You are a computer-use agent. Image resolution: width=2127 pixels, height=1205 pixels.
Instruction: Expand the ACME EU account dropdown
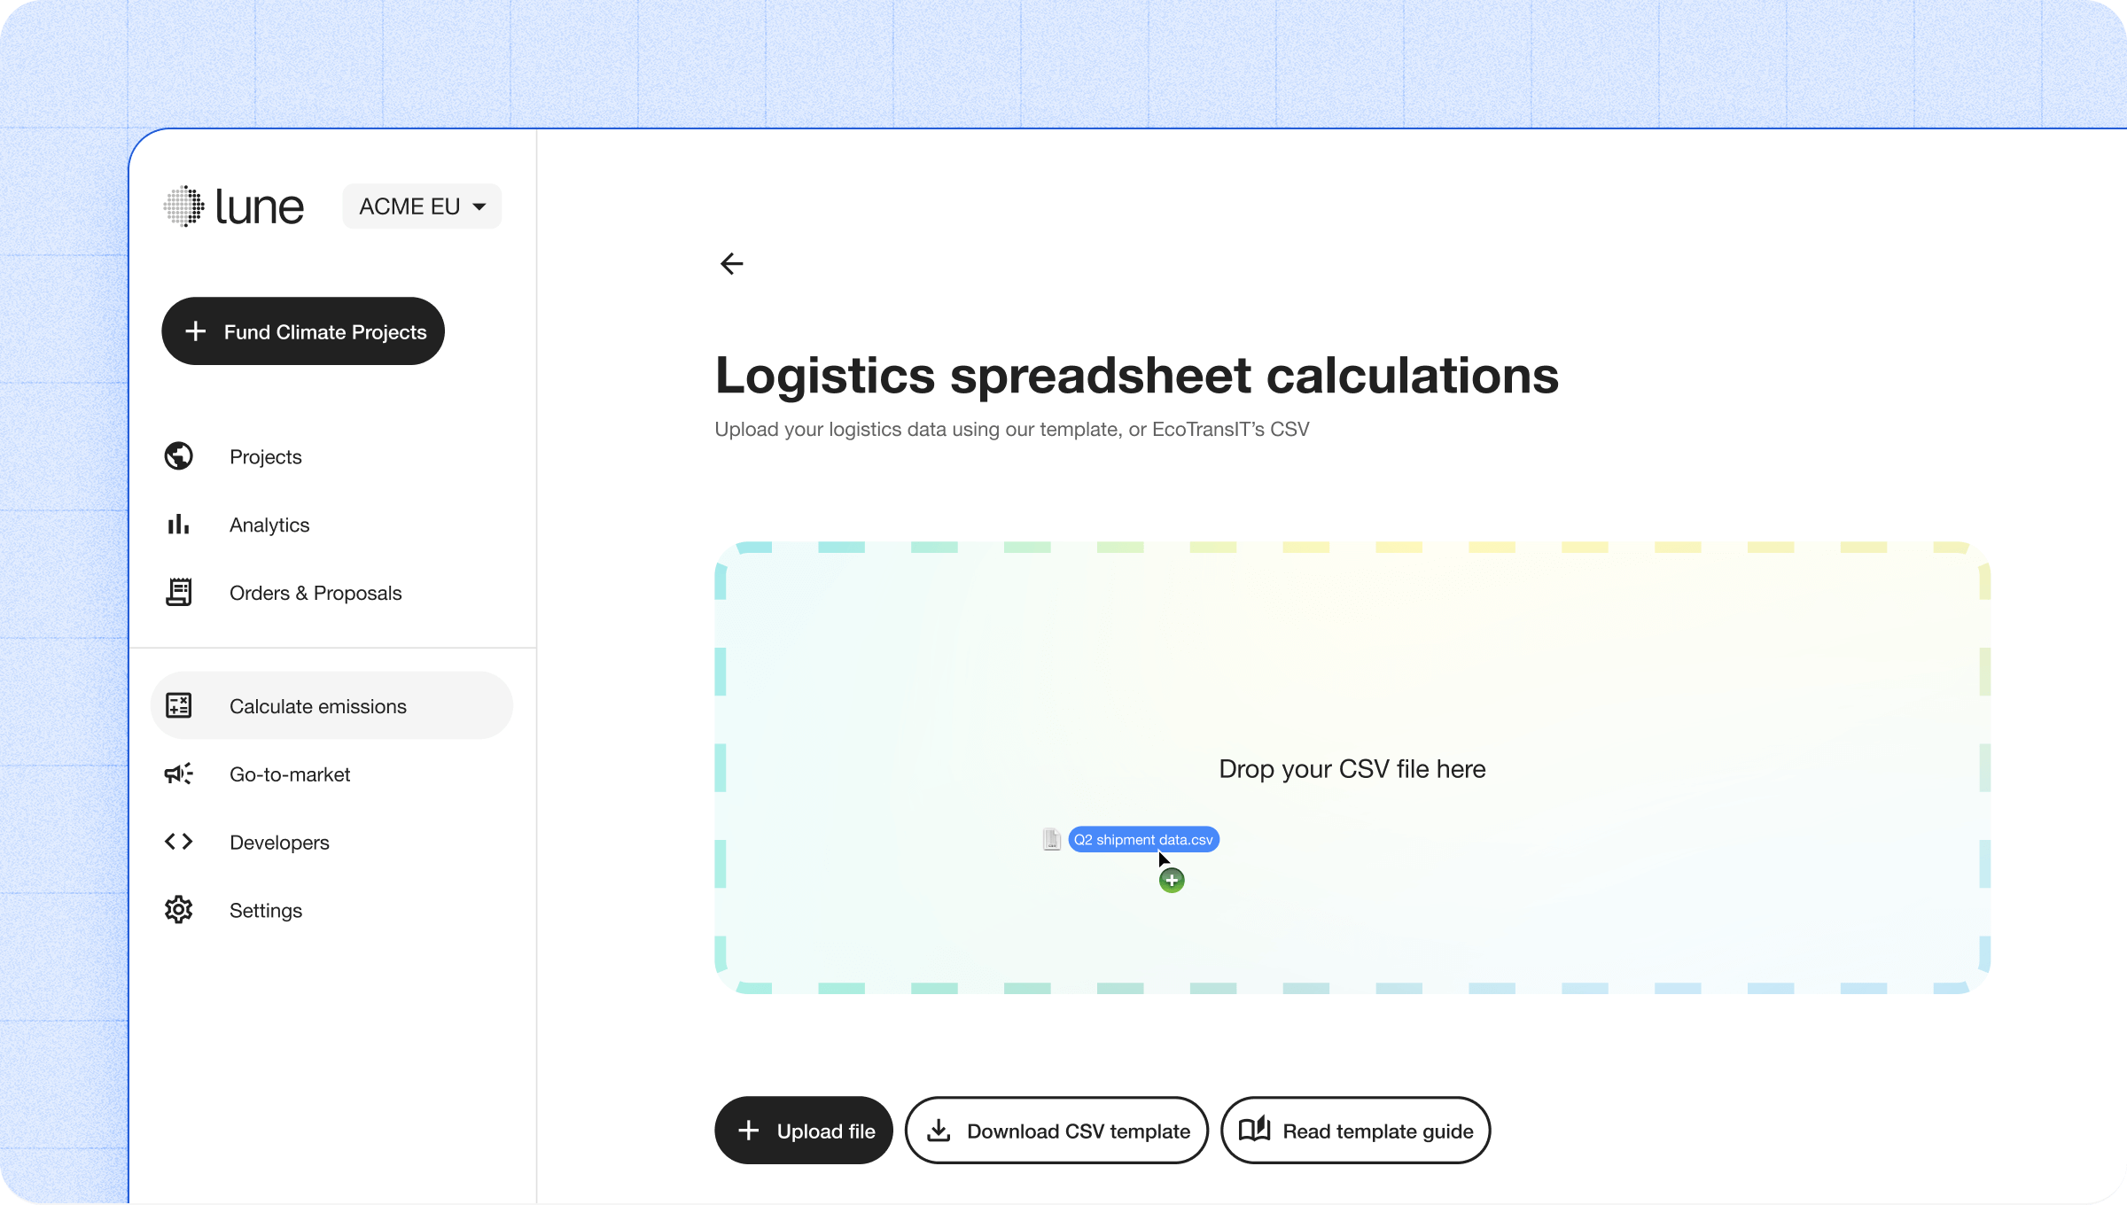coord(421,206)
